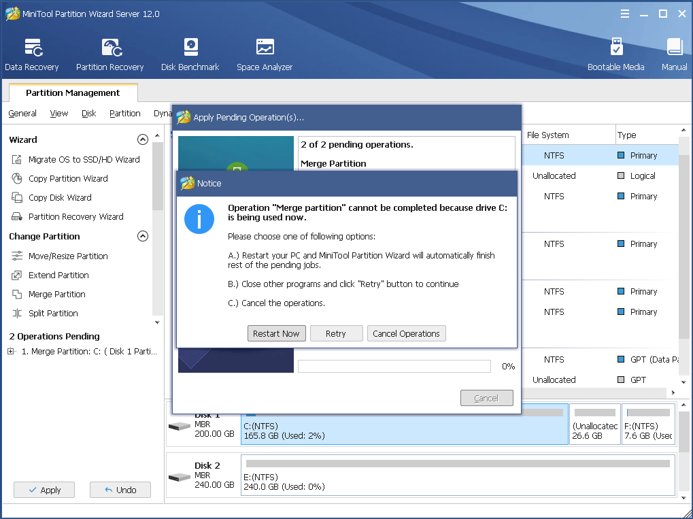This screenshot has width=693, height=519.
Task: Open the hamburger menu in the title bar
Action: pyautogui.click(x=625, y=14)
